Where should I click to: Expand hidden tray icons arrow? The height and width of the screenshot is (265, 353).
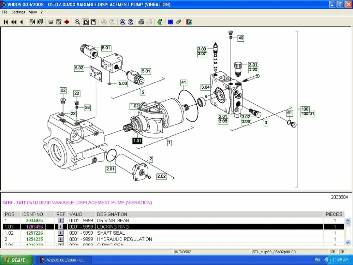click(x=327, y=260)
